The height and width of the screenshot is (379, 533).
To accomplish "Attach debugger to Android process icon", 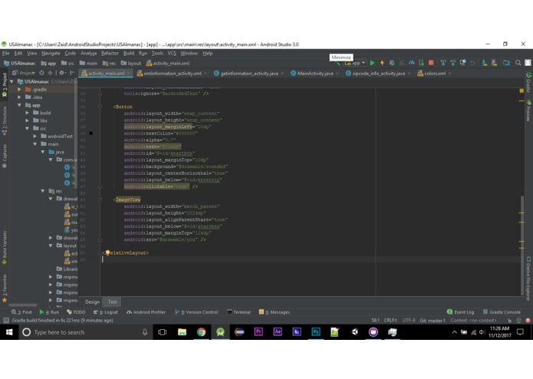I will point(421,63).
